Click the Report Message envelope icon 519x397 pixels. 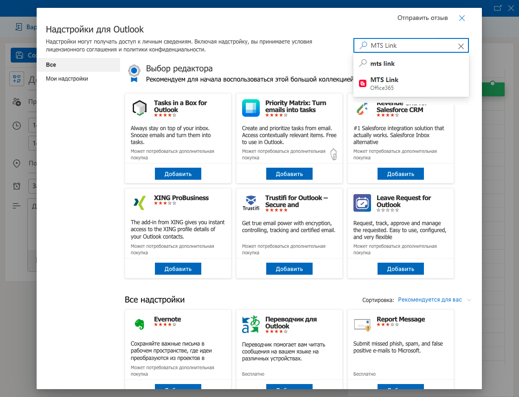362,324
